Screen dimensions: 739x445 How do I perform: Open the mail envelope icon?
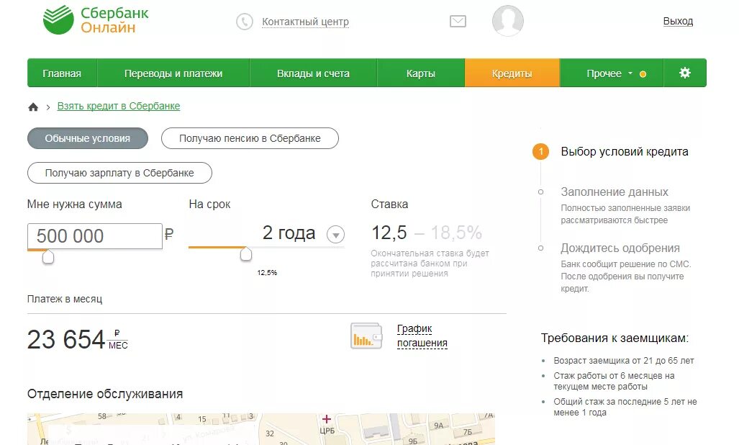[458, 21]
